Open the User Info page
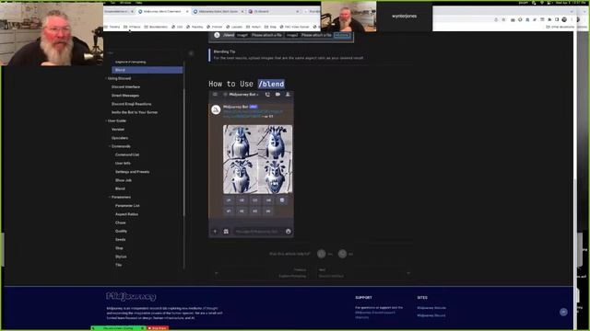 [123, 164]
